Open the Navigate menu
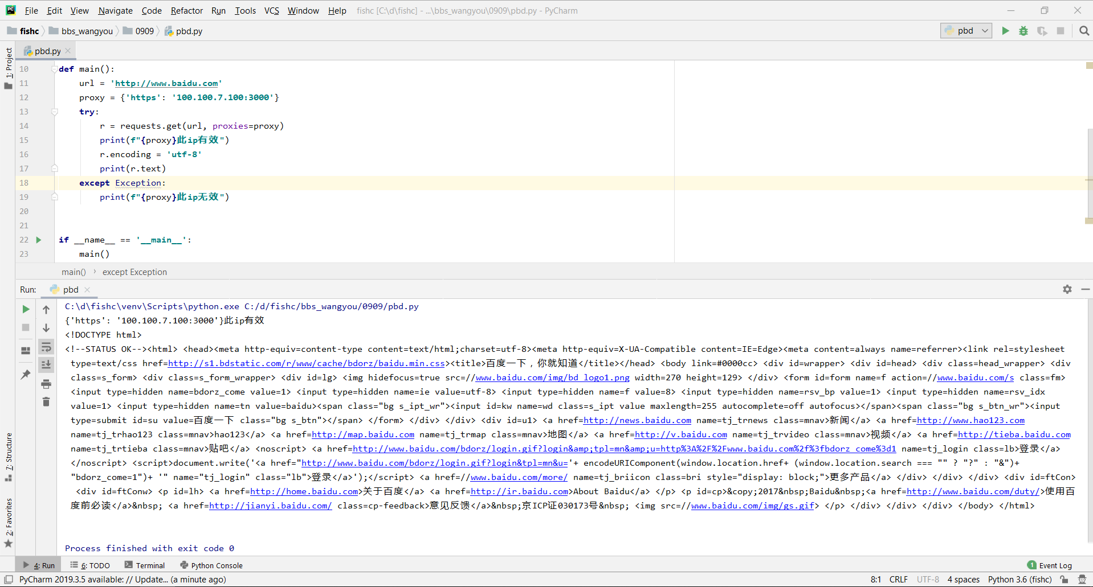 click(x=115, y=10)
